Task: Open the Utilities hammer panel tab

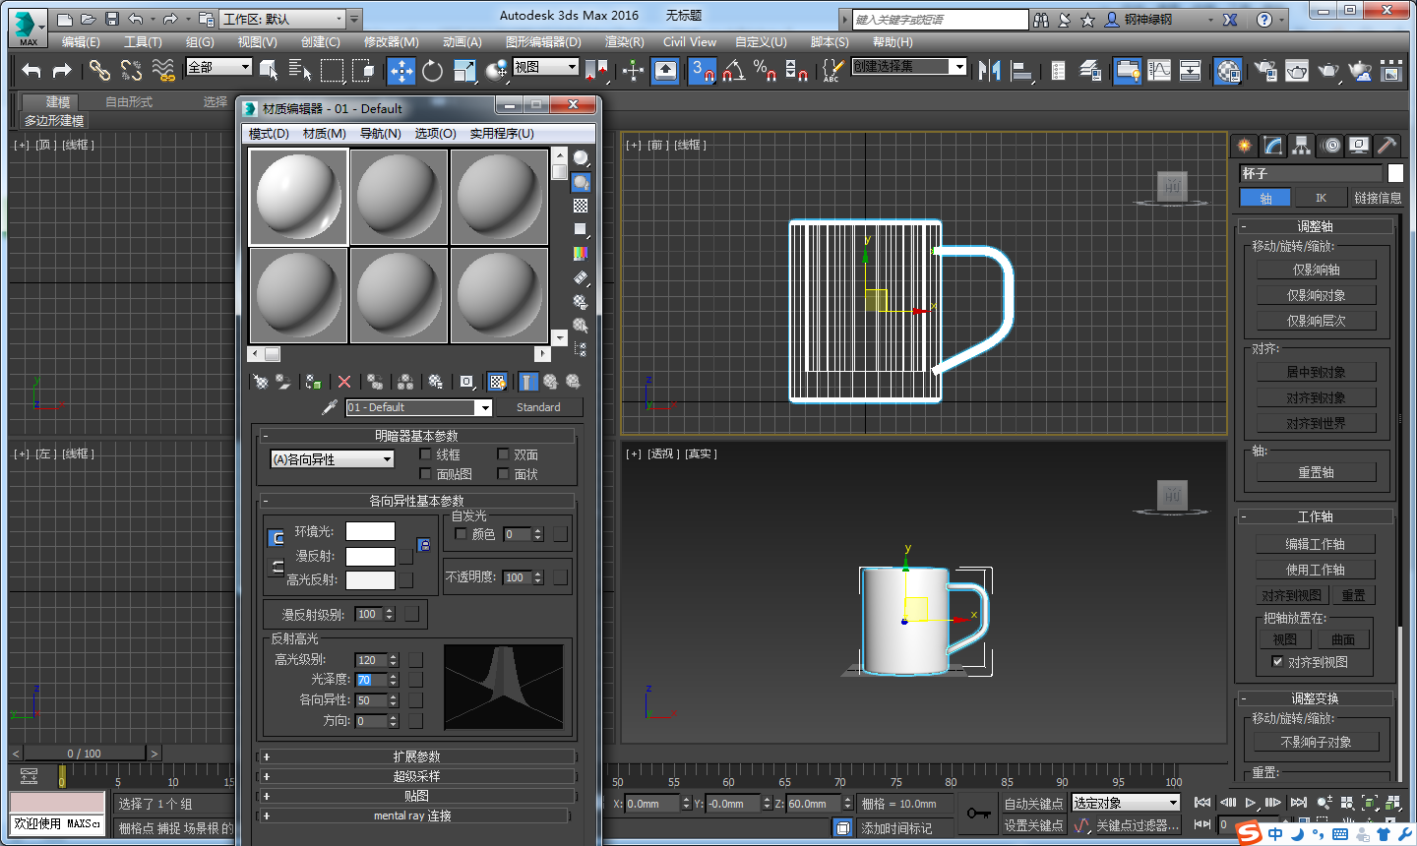Action: (1386, 146)
